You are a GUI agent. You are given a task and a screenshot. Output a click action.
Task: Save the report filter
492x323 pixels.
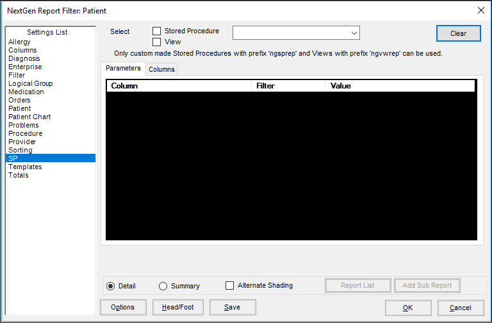click(x=233, y=307)
